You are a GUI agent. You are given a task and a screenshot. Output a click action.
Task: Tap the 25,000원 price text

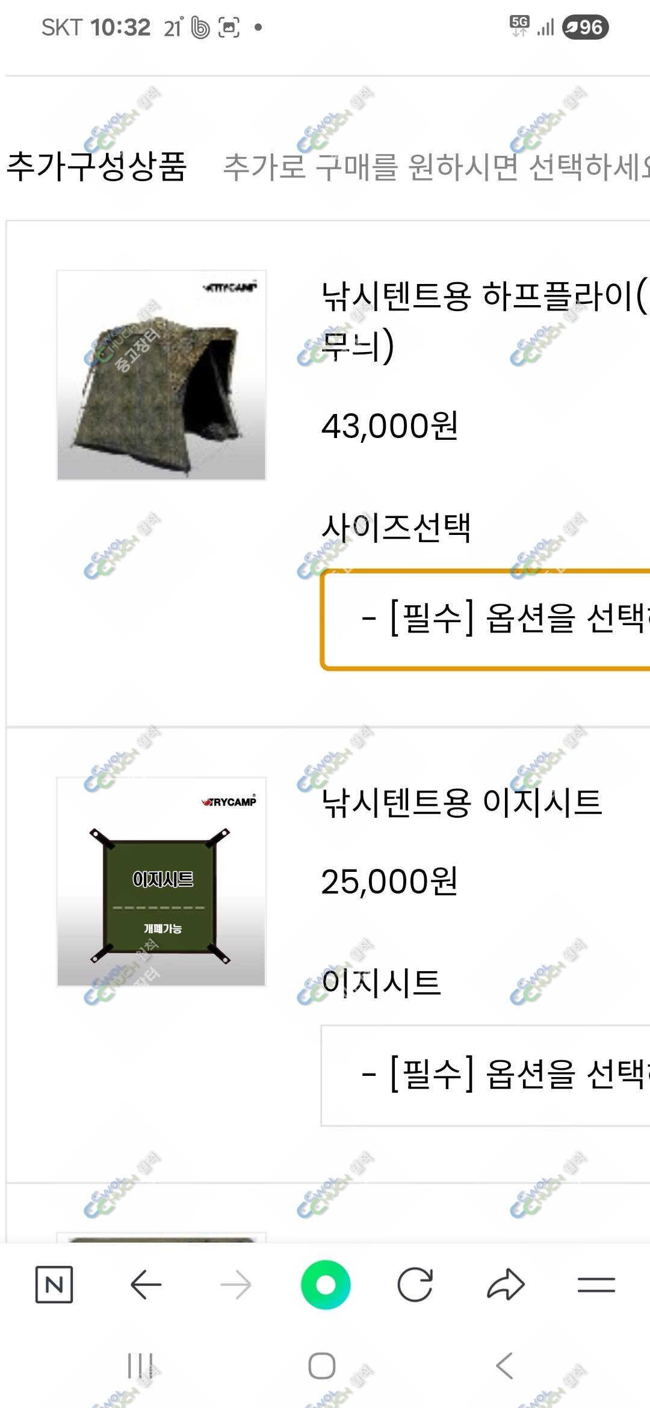389,882
